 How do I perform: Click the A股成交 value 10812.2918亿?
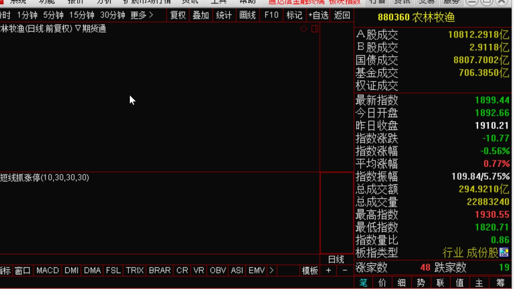479,35
